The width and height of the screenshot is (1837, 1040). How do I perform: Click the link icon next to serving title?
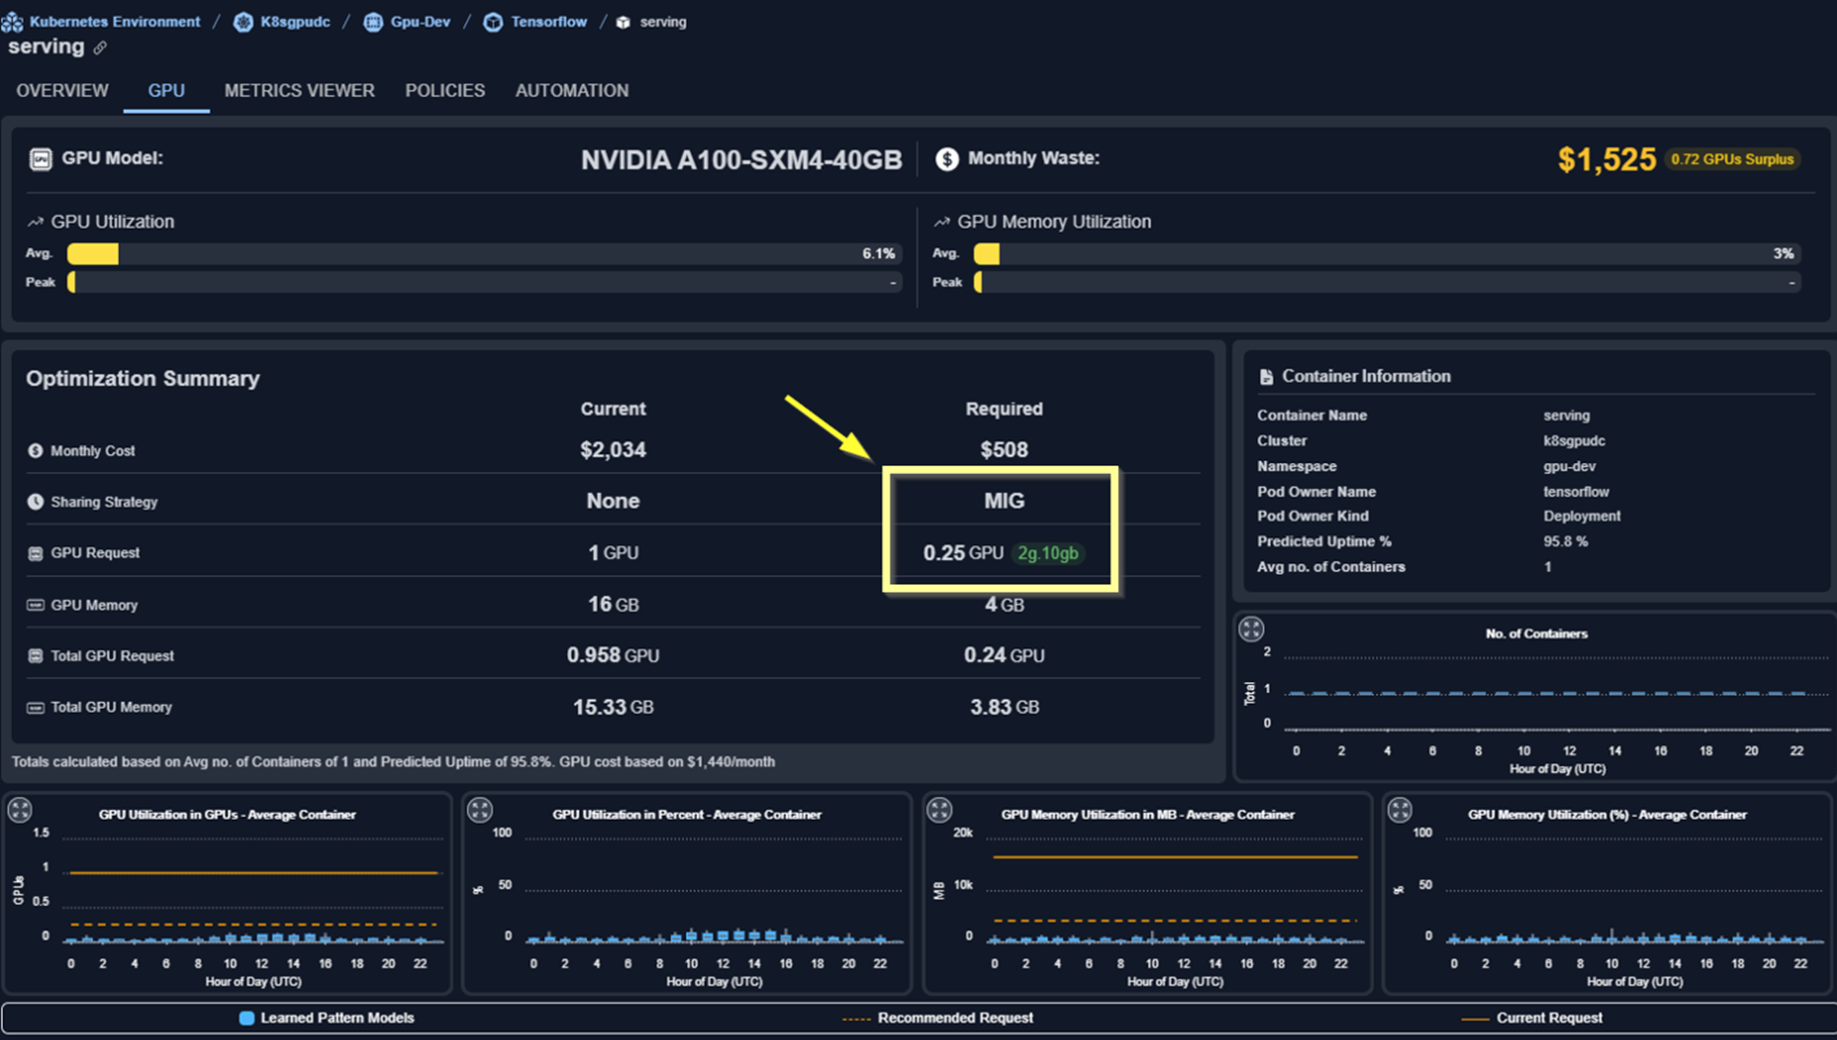click(x=100, y=48)
